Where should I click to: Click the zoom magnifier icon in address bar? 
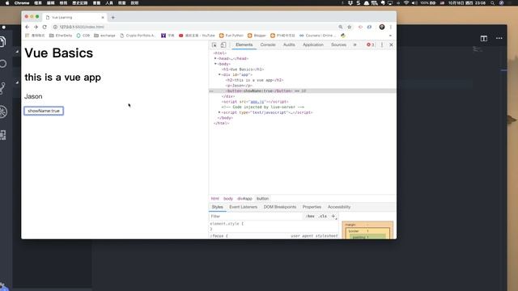coord(340,27)
